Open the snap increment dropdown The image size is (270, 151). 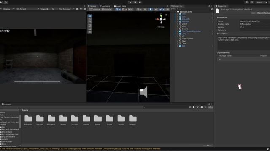click(x=130, y=9)
